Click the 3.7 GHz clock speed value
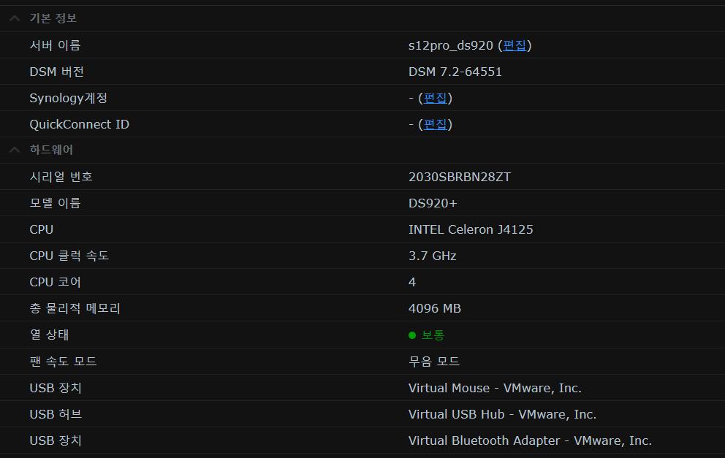The height and width of the screenshot is (458, 725). coord(432,256)
